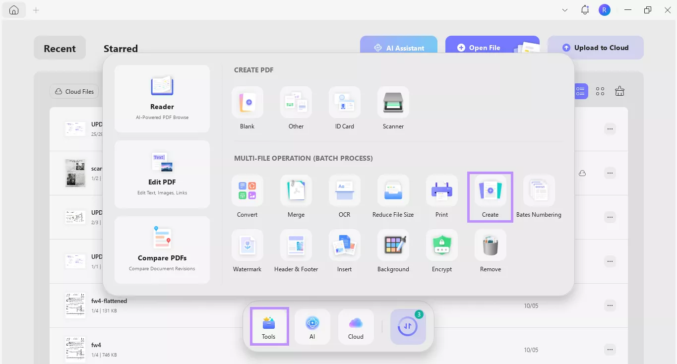Switch to the Starred tab

click(120, 48)
